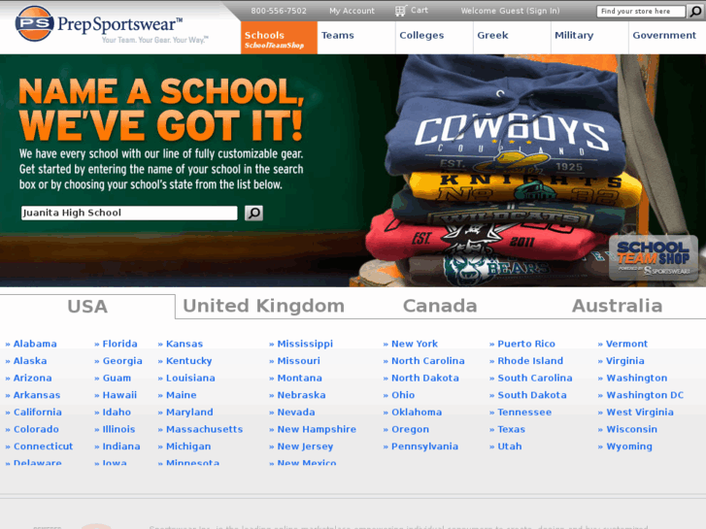This screenshot has width=706, height=529.
Task: Choose Alabama state link
Action: pyautogui.click(x=35, y=344)
